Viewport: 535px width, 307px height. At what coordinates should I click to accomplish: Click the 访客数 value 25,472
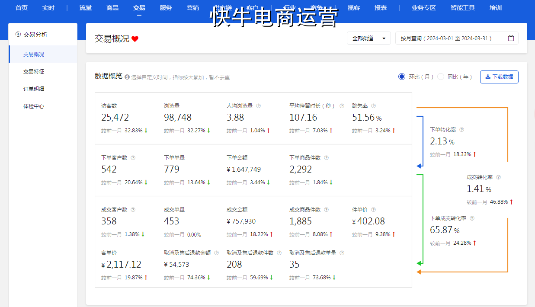(115, 118)
